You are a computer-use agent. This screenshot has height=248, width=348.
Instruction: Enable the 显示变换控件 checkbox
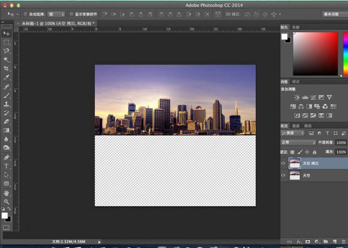point(72,14)
